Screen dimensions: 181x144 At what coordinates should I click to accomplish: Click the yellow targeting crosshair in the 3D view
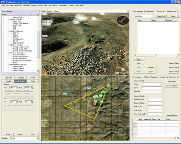(x=85, y=44)
